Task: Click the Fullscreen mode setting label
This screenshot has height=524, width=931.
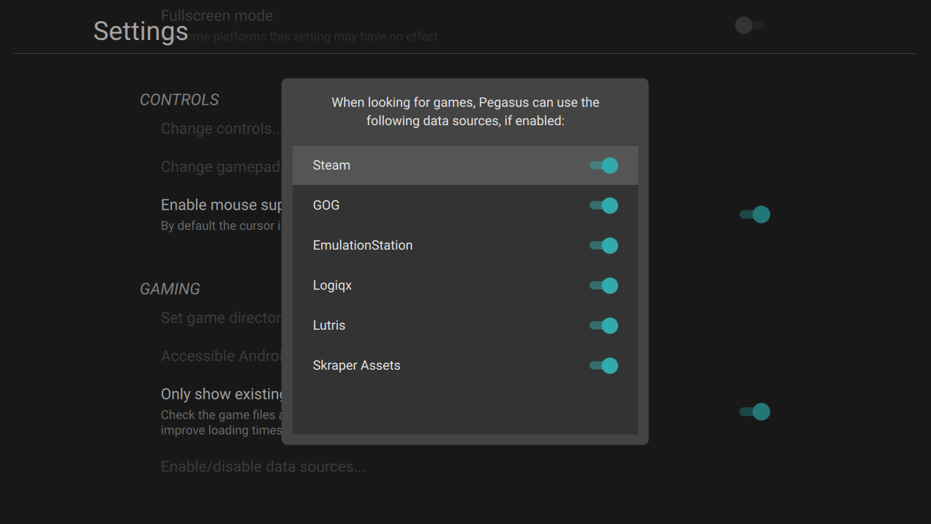Action: (217, 15)
